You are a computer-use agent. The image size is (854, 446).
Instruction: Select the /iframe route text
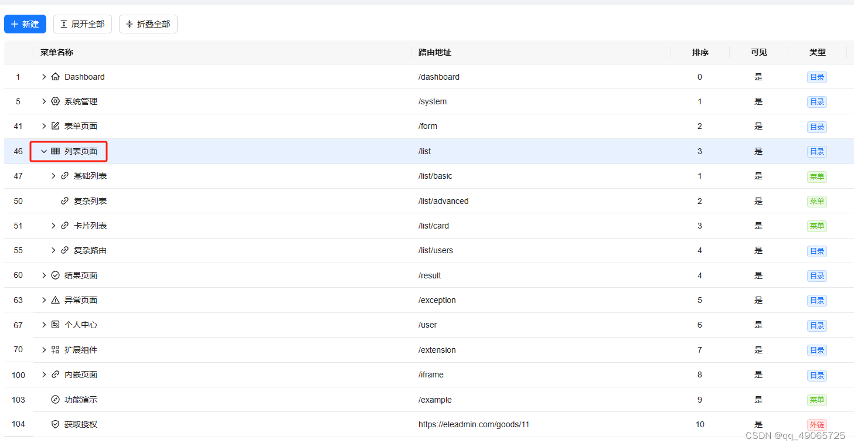click(431, 374)
